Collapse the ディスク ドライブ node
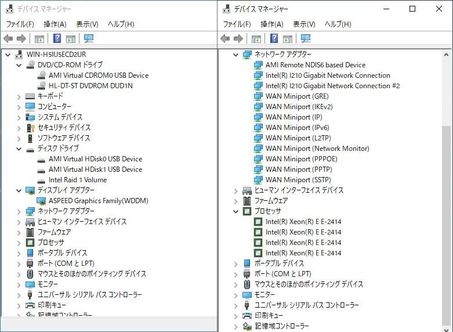The width and height of the screenshot is (453, 332). tap(19, 149)
